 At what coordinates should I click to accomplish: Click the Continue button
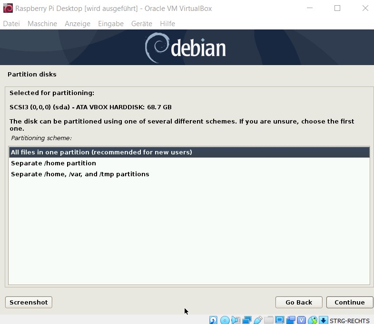coord(350,302)
